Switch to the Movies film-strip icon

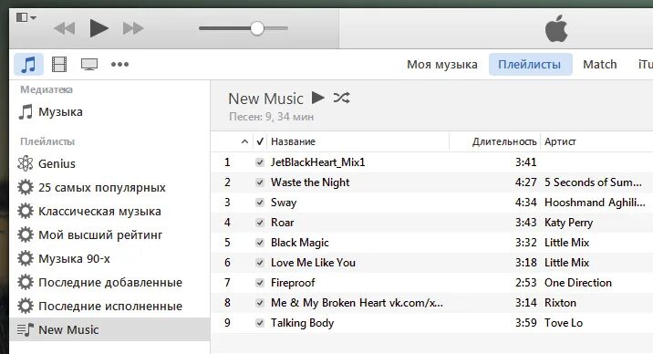click(59, 65)
